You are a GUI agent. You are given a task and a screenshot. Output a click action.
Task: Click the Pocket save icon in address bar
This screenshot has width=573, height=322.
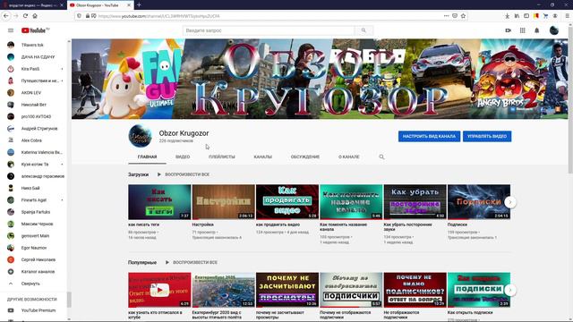(x=455, y=16)
